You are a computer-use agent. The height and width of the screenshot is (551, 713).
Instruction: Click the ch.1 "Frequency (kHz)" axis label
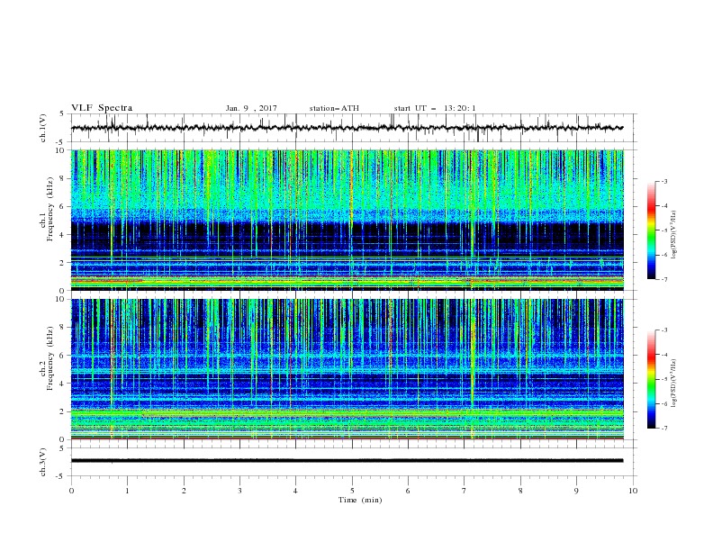coord(50,209)
